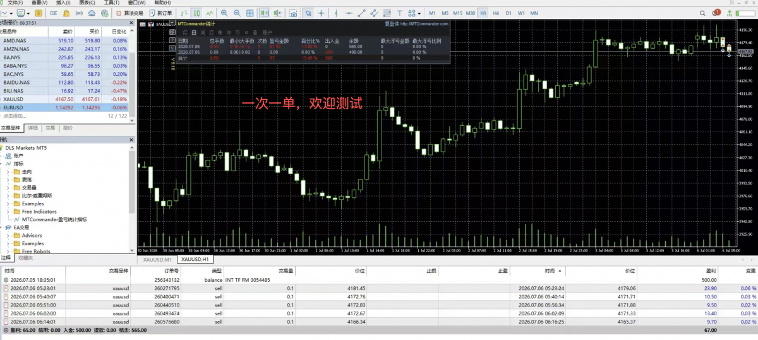
Task: Open the 图表(C) menu
Action: [88, 3]
